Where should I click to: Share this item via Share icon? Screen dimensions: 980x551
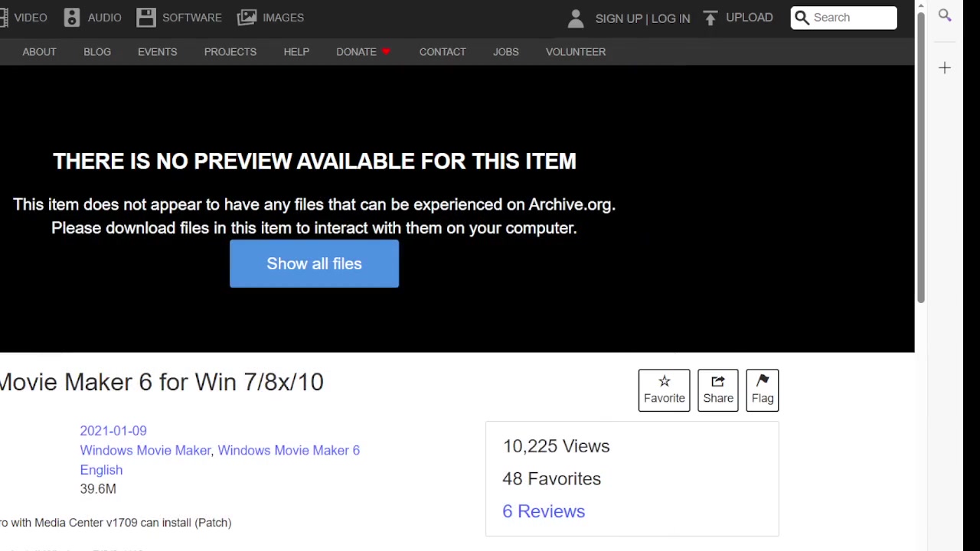(717, 382)
